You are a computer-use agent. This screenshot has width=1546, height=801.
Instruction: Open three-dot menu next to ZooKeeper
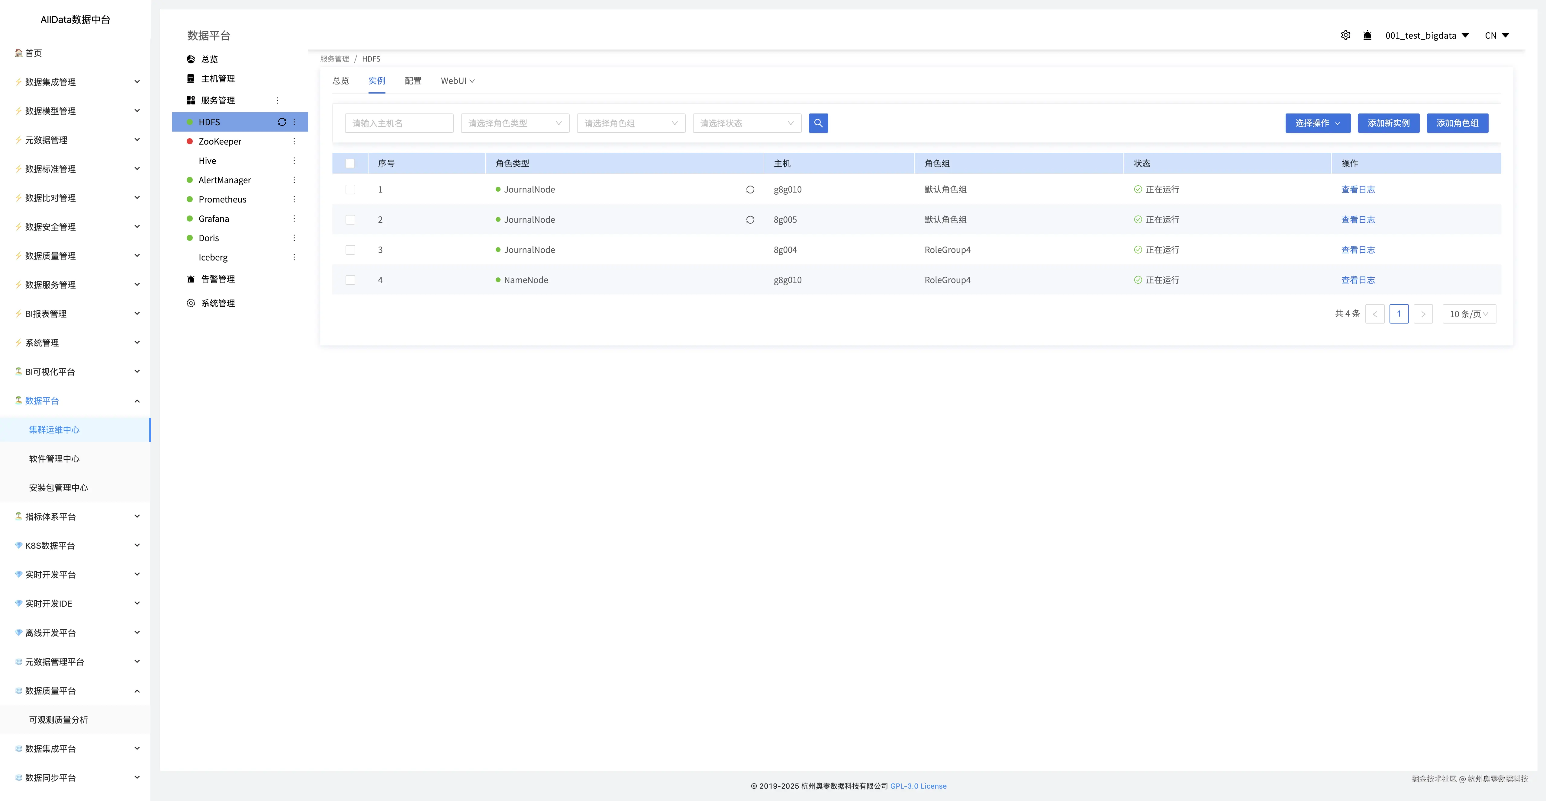click(294, 142)
